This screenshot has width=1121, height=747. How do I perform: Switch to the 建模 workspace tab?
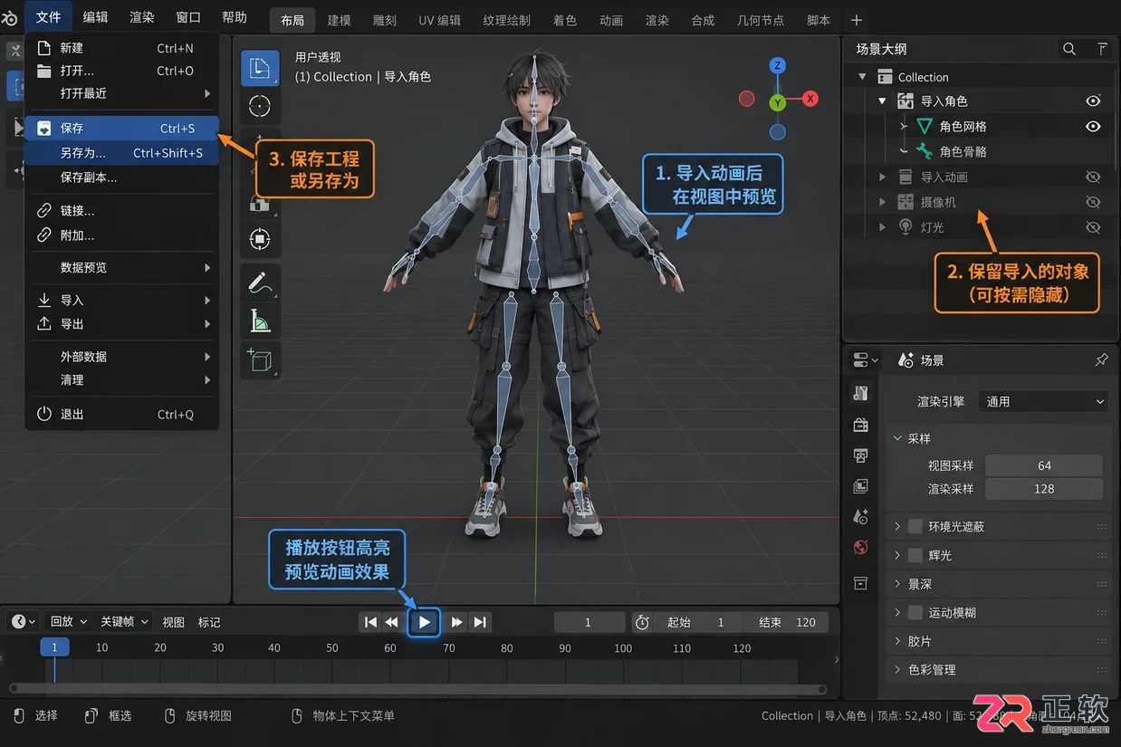[x=339, y=20]
